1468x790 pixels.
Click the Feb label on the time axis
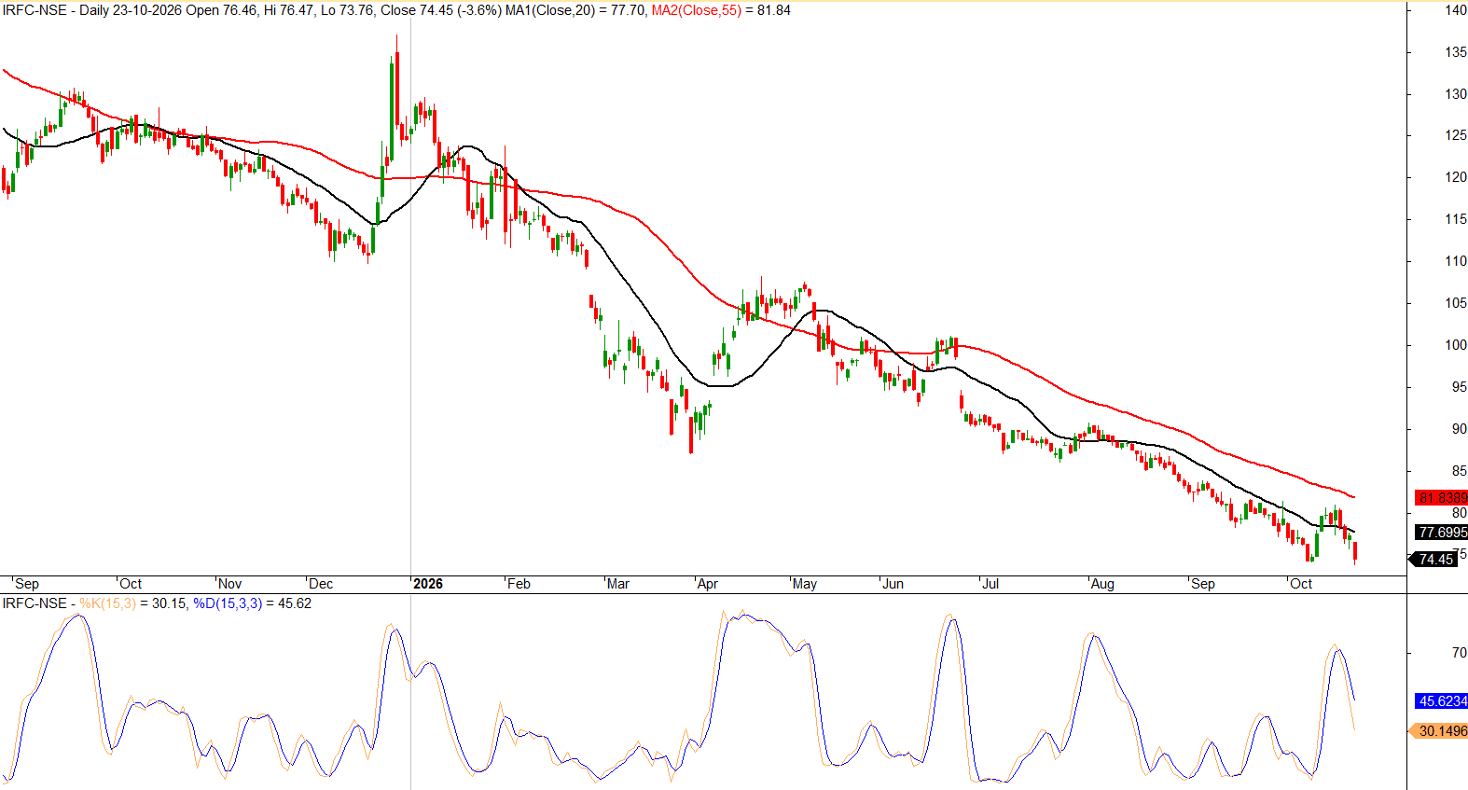pos(519,584)
